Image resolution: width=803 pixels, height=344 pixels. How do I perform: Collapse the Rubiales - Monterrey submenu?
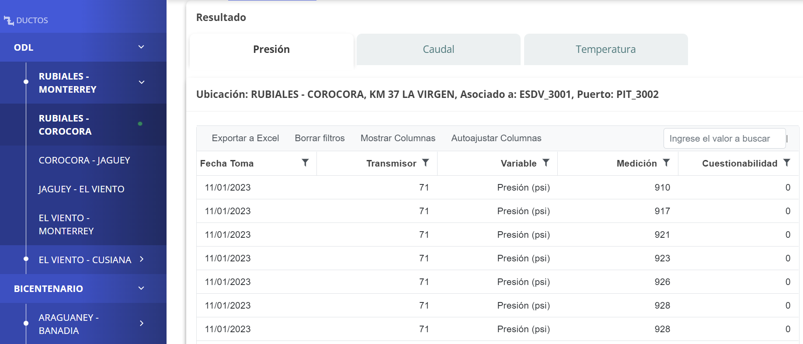pos(142,82)
